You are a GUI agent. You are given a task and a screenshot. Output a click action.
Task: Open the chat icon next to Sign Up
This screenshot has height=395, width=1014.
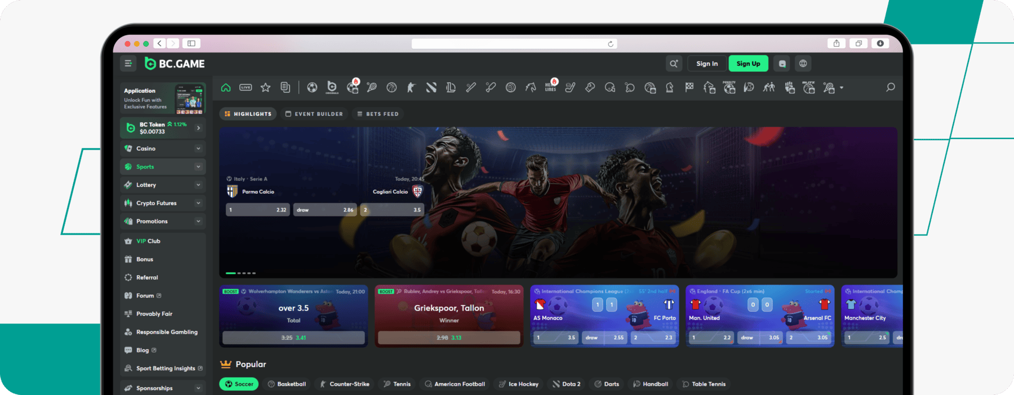[782, 64]
